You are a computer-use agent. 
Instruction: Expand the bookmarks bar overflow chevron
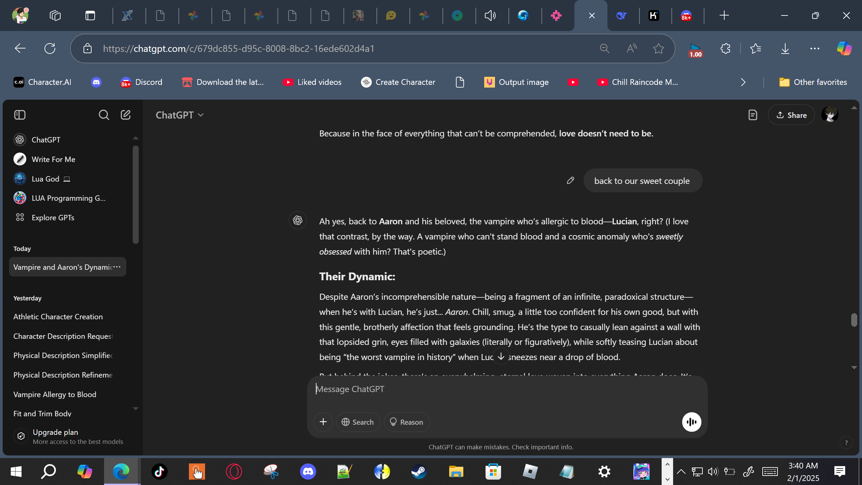click(743, 82)
